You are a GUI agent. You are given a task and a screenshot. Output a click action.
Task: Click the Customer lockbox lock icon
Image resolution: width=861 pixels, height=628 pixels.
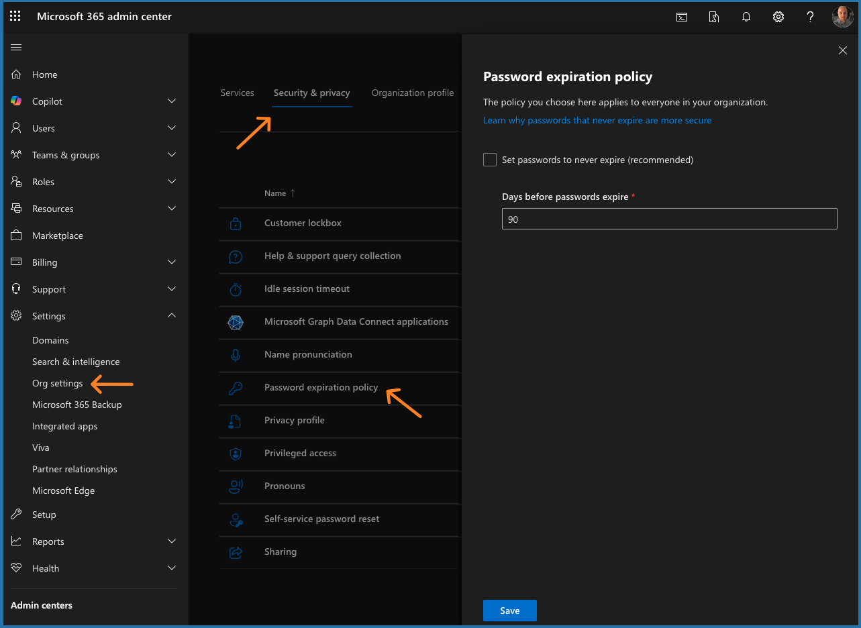tap(236, 223)
